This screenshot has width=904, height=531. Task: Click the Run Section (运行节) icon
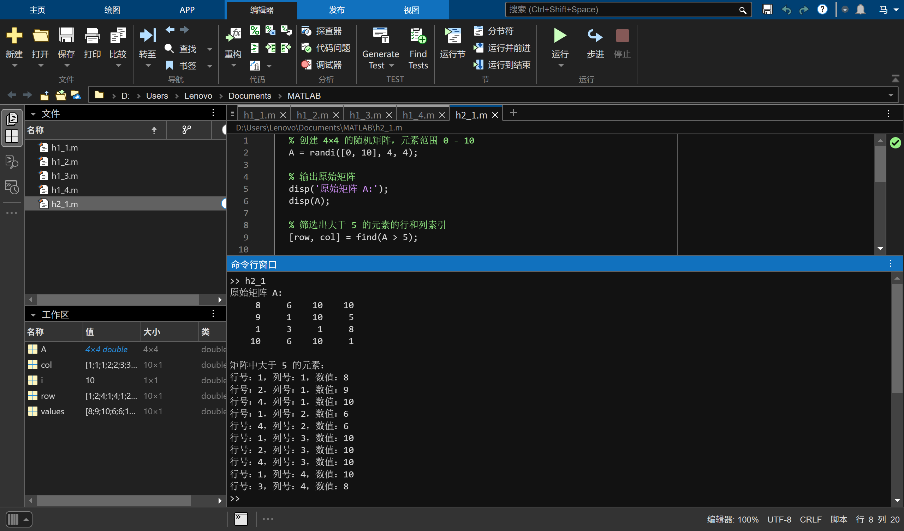(452, 36)
